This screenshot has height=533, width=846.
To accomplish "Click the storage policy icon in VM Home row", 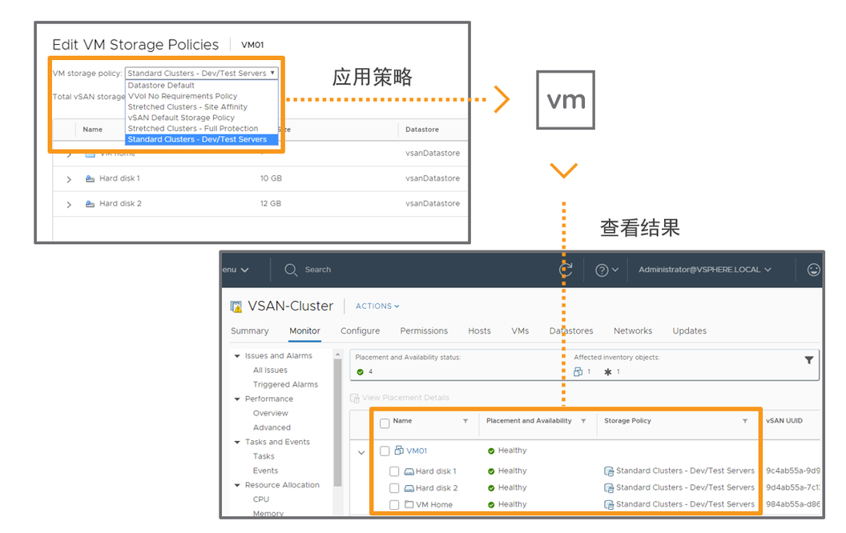I will tap(609, 505).
